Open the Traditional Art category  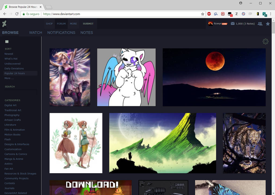coord(13,110)
